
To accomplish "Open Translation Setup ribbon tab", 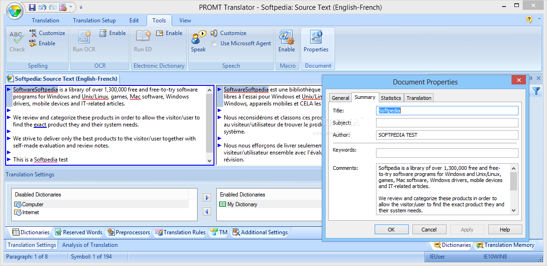I will coord(94,20).
